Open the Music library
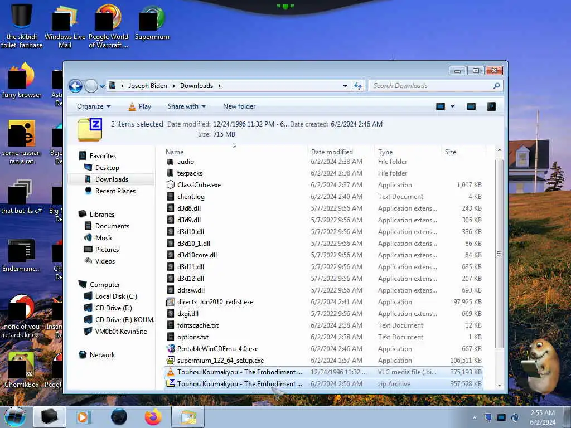The width and height of the screenshot is (571, 428). (104, 237)
